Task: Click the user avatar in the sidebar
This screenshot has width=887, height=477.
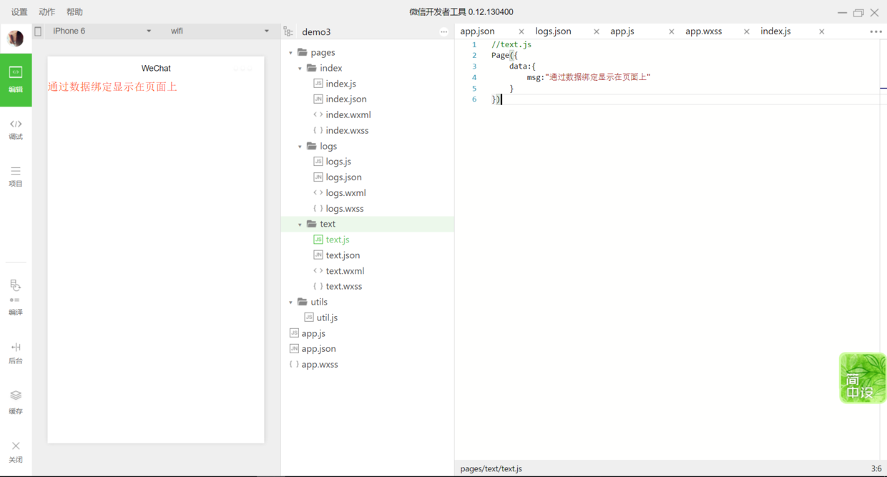Action: point(16,38)
